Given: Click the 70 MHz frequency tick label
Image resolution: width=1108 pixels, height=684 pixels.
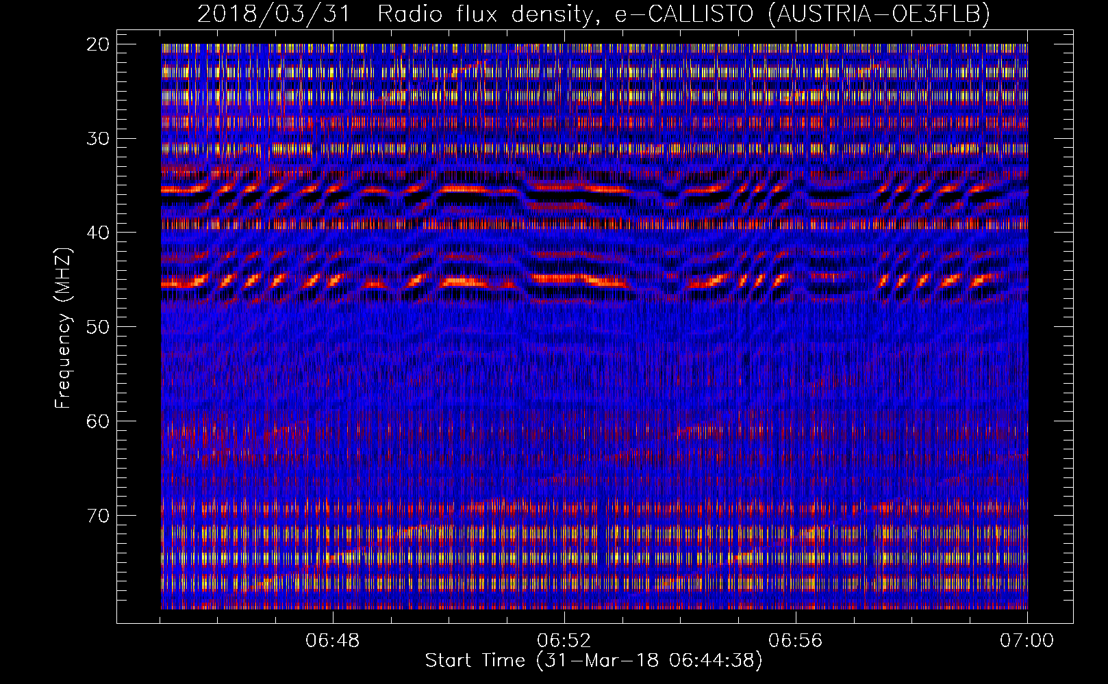Looking at the screenshot, I should [x=99, y=515].
